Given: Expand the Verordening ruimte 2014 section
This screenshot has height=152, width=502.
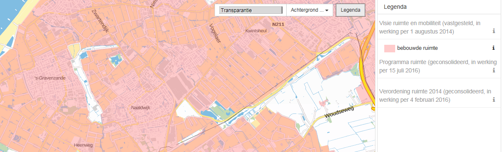Looking at the screenshot, I should (x=435, y=95).
